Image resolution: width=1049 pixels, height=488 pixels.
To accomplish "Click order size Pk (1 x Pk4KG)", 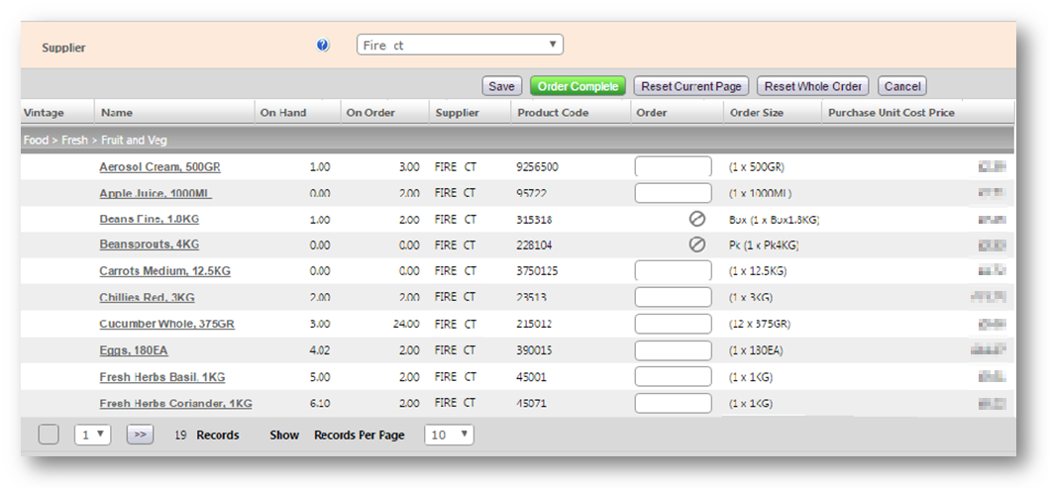I will click(764, 245).
